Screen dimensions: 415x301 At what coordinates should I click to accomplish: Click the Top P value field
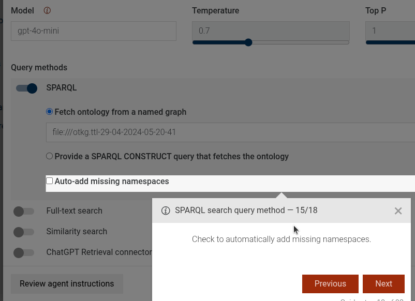click(390, 31)
